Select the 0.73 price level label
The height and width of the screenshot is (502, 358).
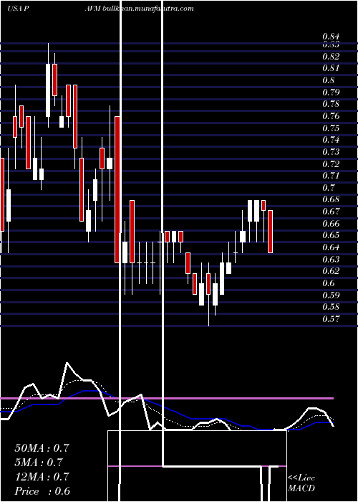[331, 152]
